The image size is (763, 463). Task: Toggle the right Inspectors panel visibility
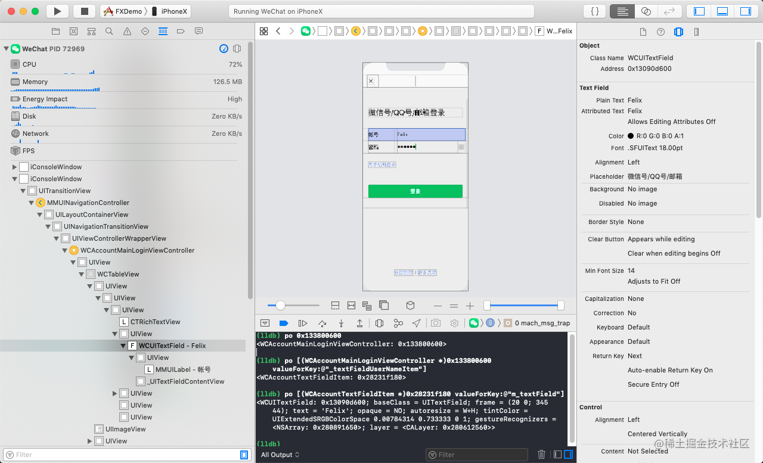(x=745, y=11)
